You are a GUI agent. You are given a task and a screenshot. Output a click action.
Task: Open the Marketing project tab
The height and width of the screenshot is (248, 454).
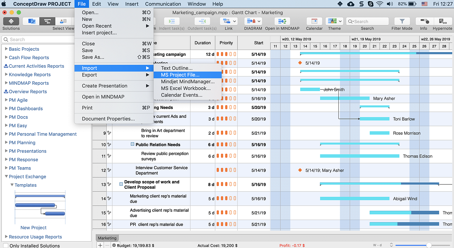(x=107, y=238)
